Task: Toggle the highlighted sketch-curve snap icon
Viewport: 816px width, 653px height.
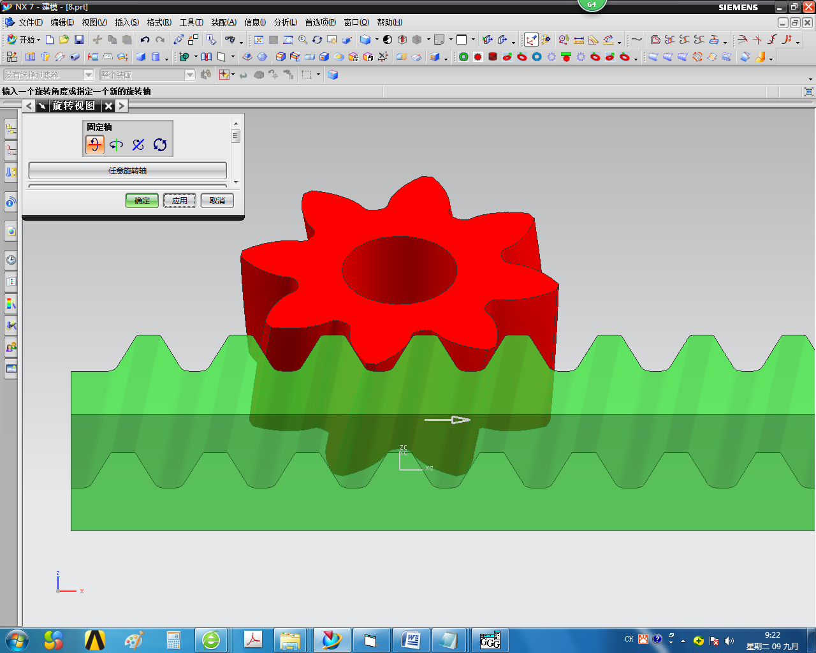Action: pos(531,40)
